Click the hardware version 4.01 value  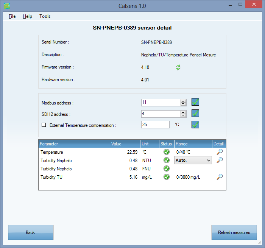coord(145,80)
